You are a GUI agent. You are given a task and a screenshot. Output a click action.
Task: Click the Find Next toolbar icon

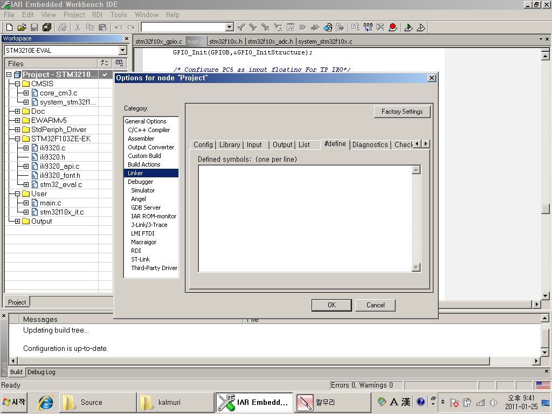pos(253,27)
